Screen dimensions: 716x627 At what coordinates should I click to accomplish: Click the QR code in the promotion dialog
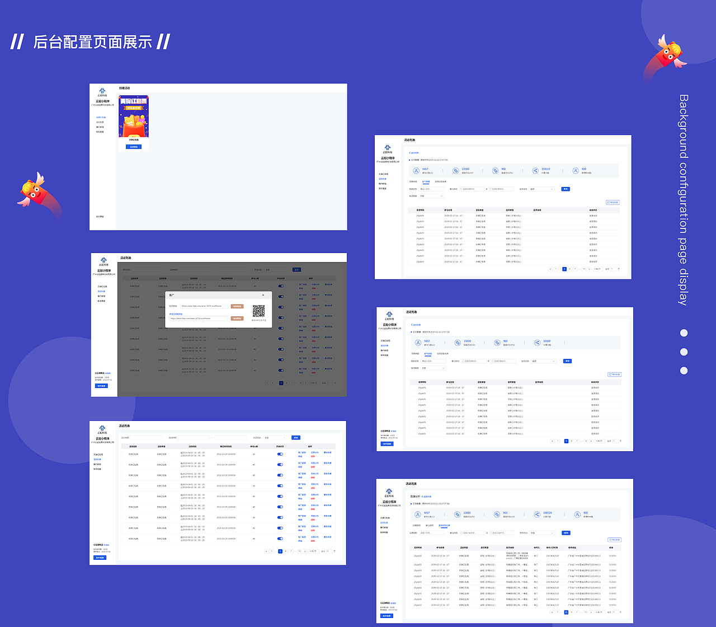coord(259,311)
